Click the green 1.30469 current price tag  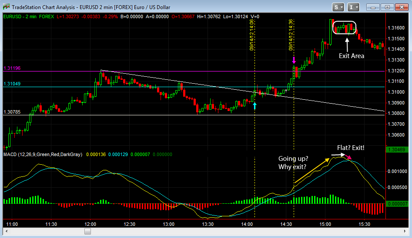tap(397, 150)
